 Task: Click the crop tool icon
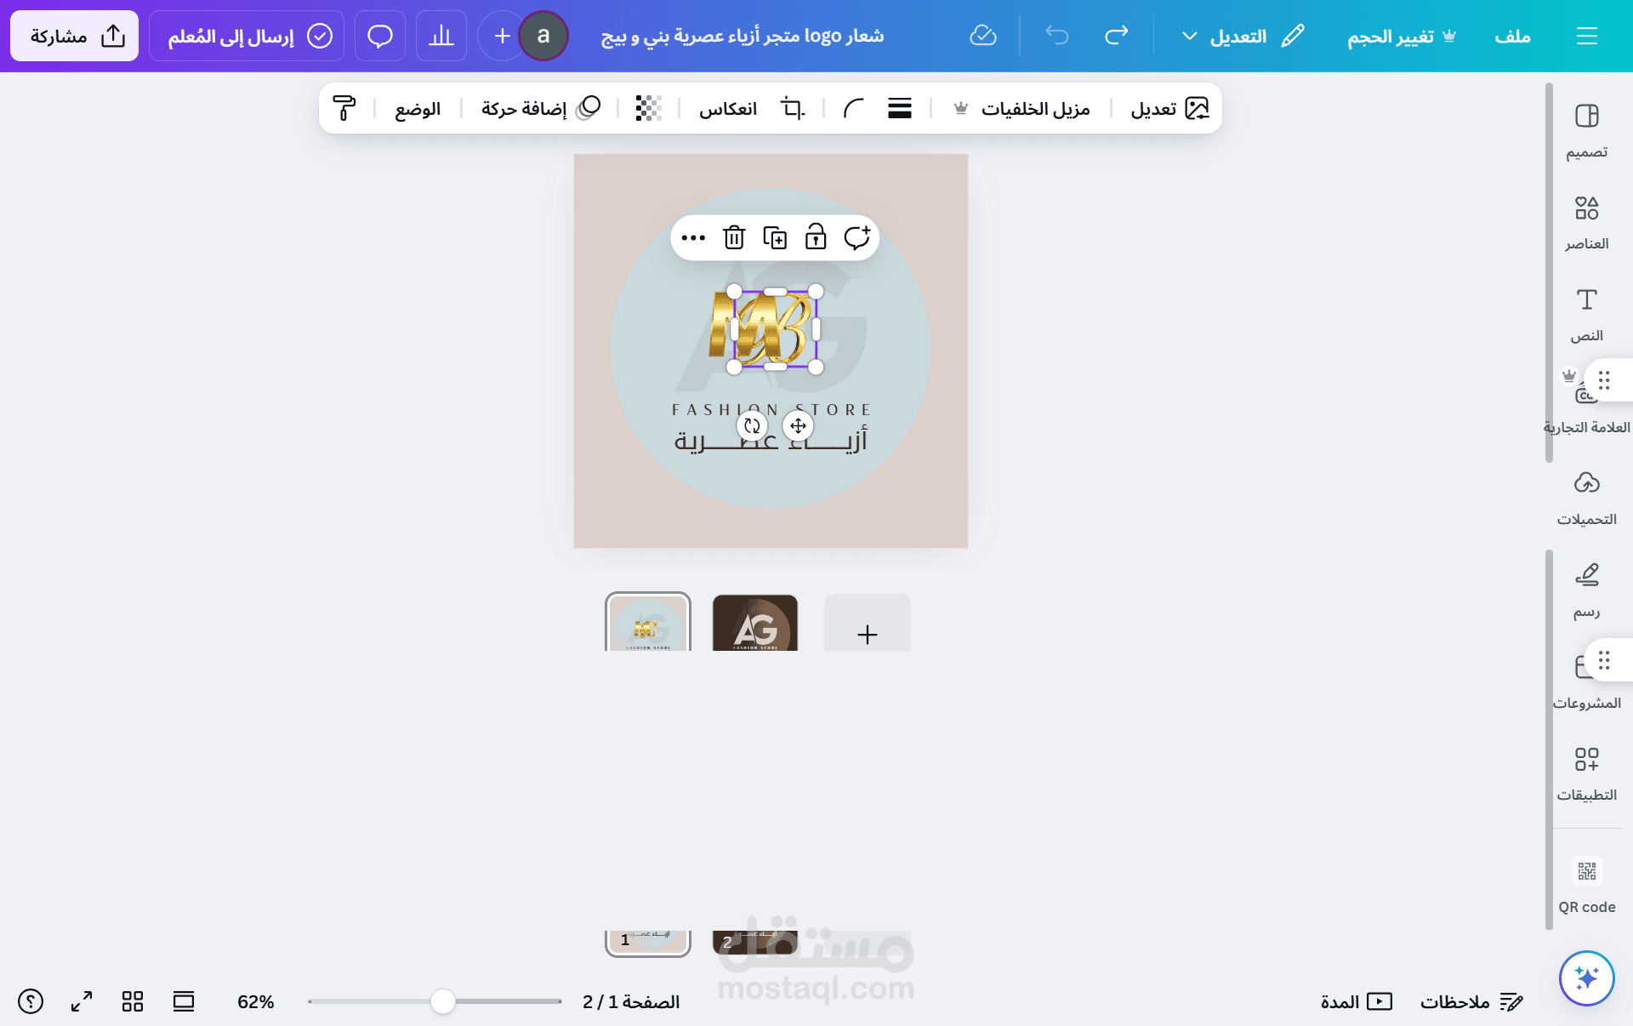point(793,108)
